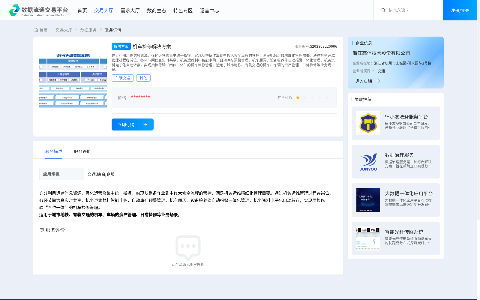This screenshot has height=300, width=480.
Task: Open 运营中心 in the top navigation
Action: pyautogui.click(x=209, y=10)
